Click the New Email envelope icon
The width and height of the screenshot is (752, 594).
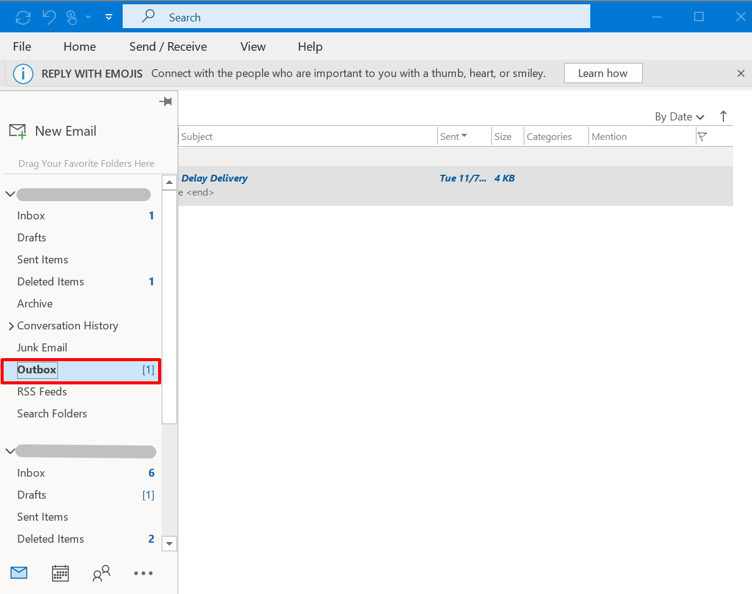click(x=16, y=130)
